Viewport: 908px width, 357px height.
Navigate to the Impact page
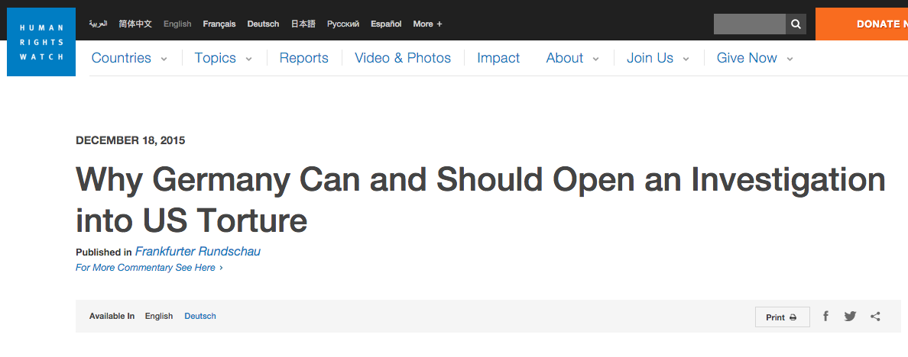pos(498,58)
